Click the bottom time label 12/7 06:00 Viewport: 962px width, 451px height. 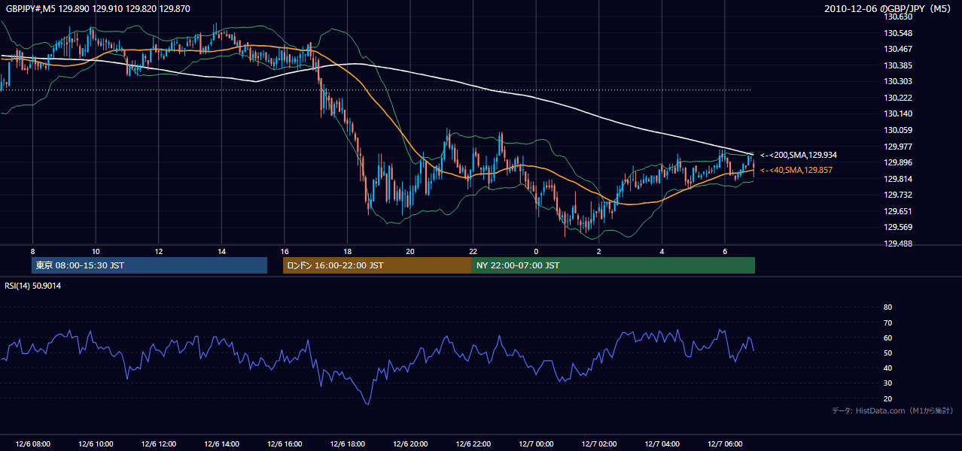coord(725,444)
